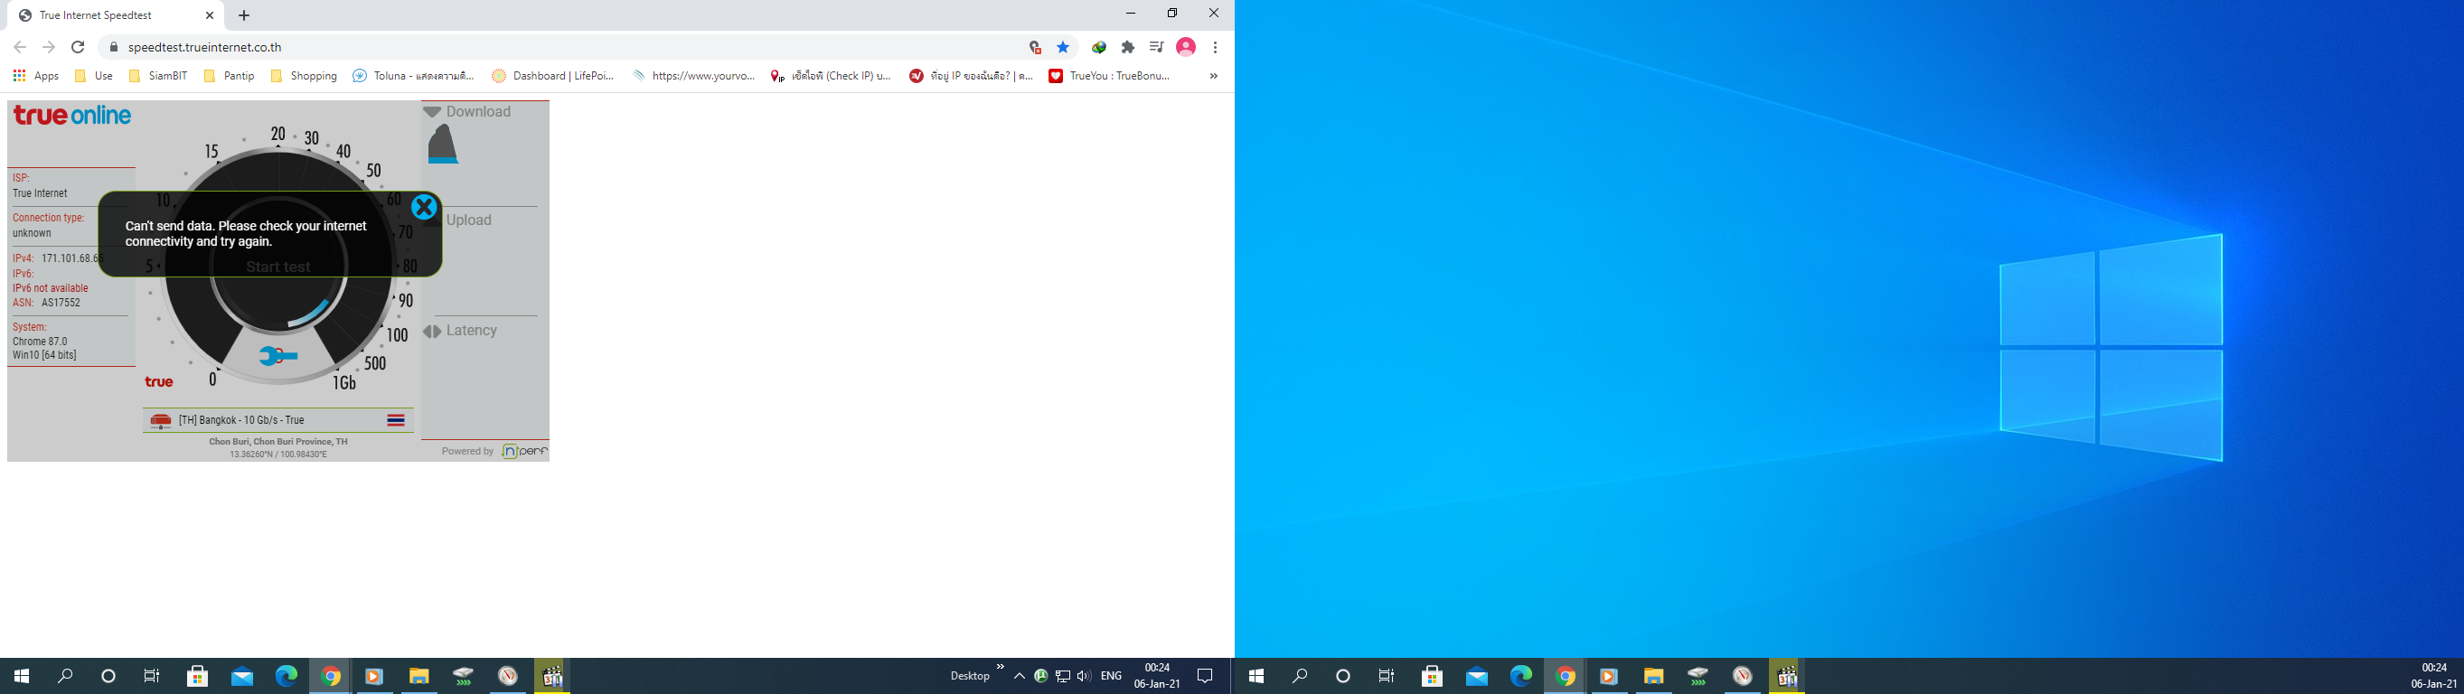The height and width of the screenshot is (694, 2464).
Task: Close the True Internet Speedtest tab
Action: 210,15
